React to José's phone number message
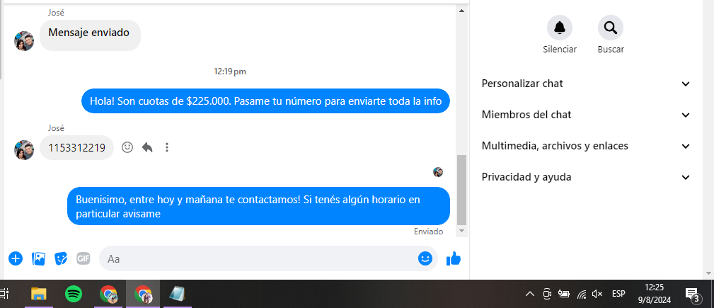The width and height of the screenshot is (714, 308). 127,147
